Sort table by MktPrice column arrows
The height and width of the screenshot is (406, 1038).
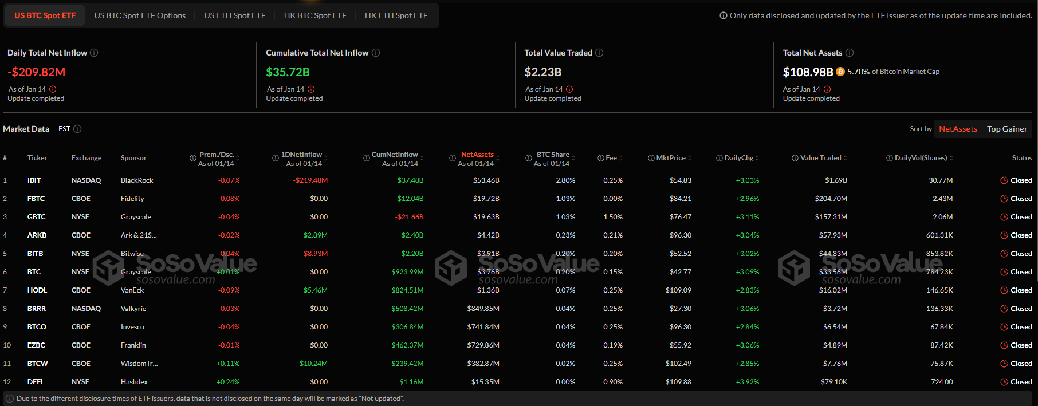[690, 158]
